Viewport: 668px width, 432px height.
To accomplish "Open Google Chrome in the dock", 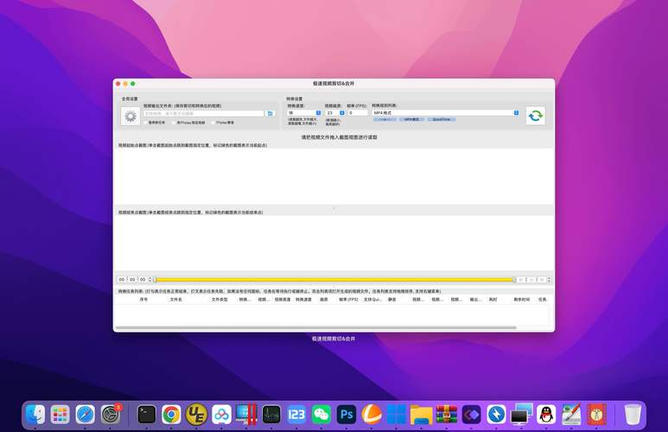I will point(171,415).
